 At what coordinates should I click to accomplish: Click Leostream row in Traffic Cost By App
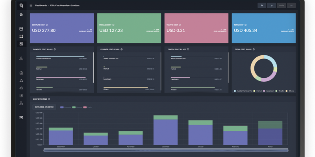pyautogui.click(x=196, y=78)
